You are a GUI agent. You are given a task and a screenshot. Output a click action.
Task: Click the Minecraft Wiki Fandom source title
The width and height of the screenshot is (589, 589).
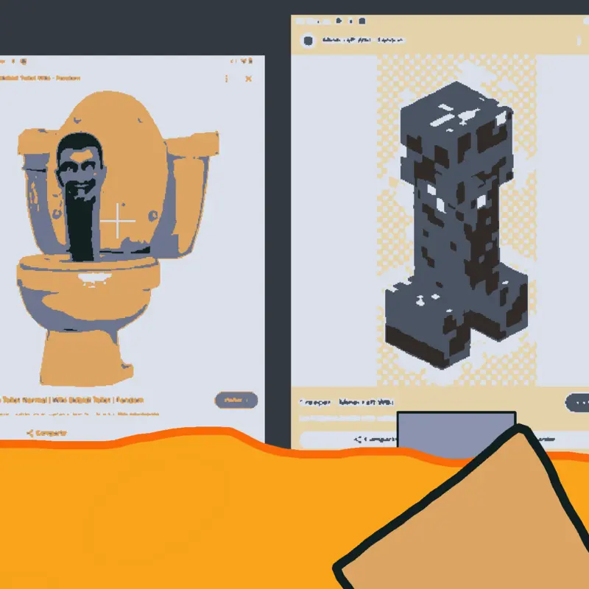(x=363, y=40)
